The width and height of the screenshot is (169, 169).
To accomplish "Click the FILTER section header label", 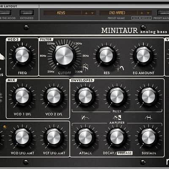I will 46,39.
